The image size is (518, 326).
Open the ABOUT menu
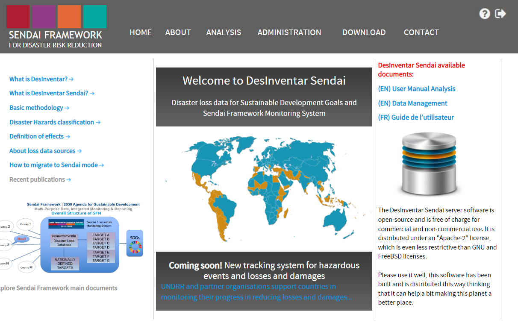178,32
